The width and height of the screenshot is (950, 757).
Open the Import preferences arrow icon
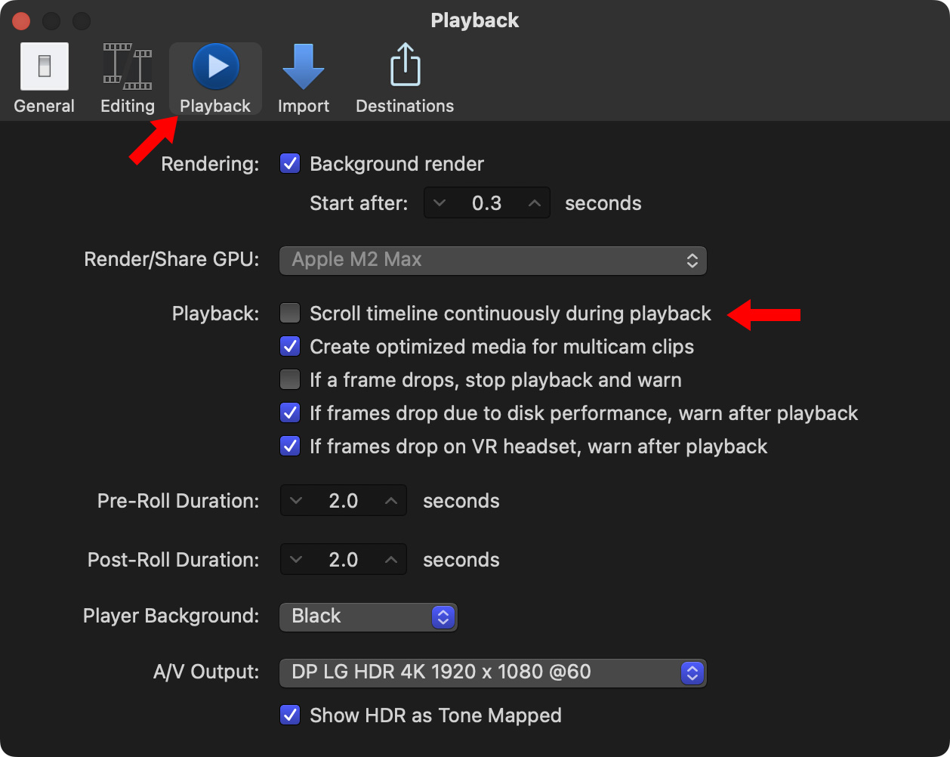[303, 67]
